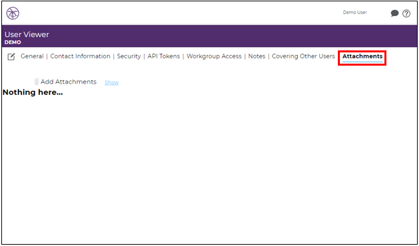Go to the API Tokens tab

164,56
